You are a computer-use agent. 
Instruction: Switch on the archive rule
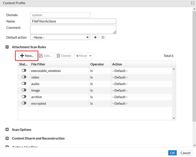(x=24, y=97)
